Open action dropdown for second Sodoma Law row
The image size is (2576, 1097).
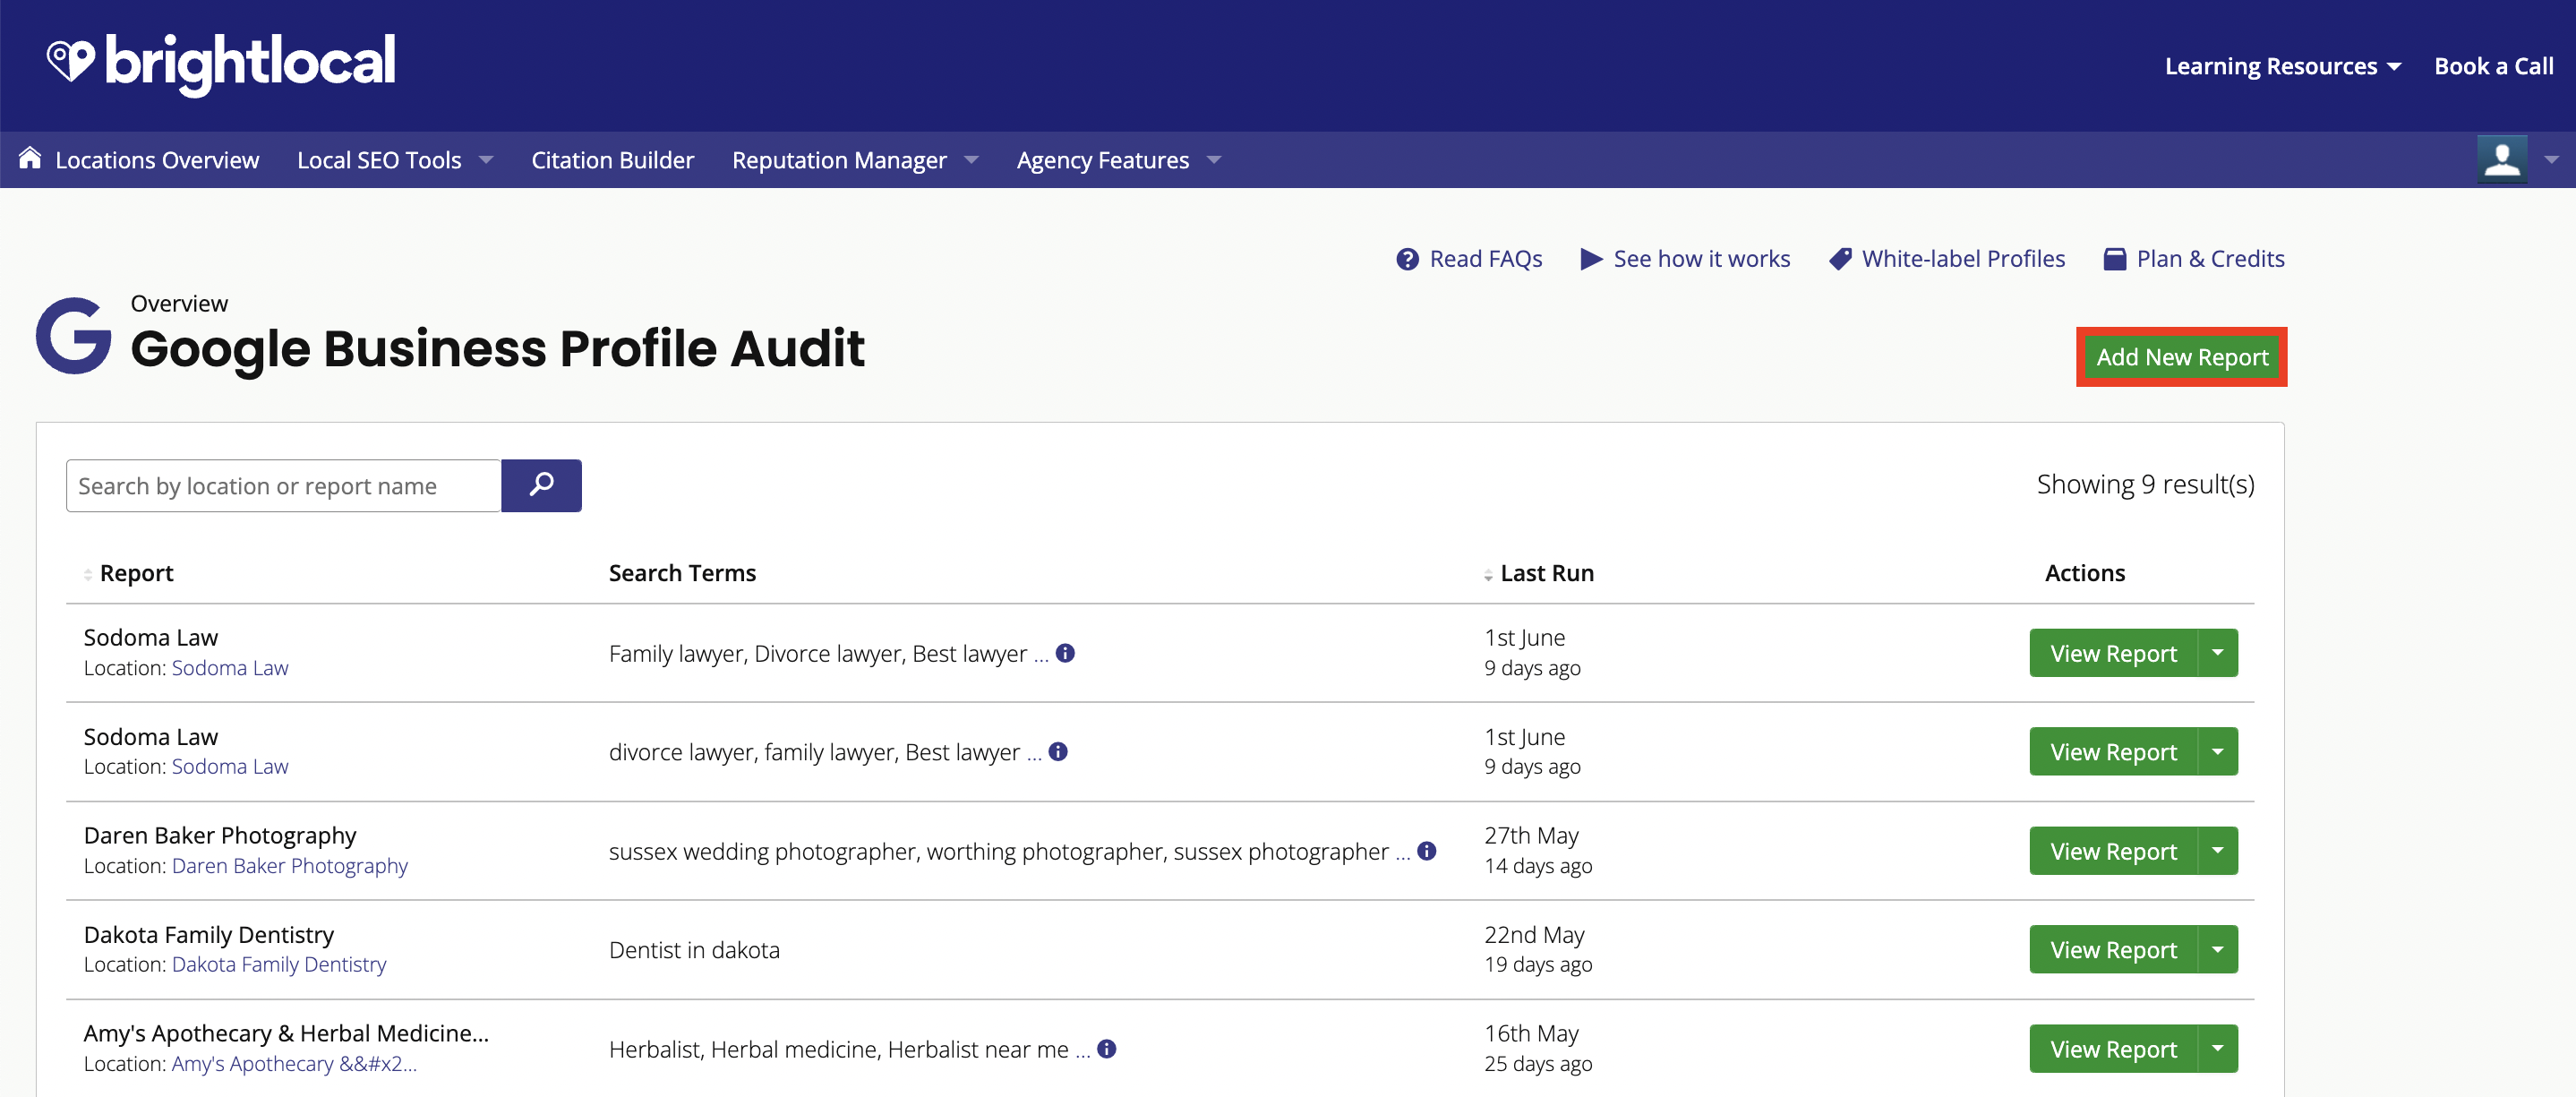point(2217,751)
